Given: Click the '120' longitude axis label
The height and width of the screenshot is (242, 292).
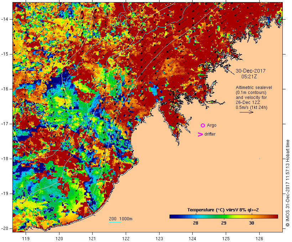Looking at the screenshot, I should click(59, 238).
